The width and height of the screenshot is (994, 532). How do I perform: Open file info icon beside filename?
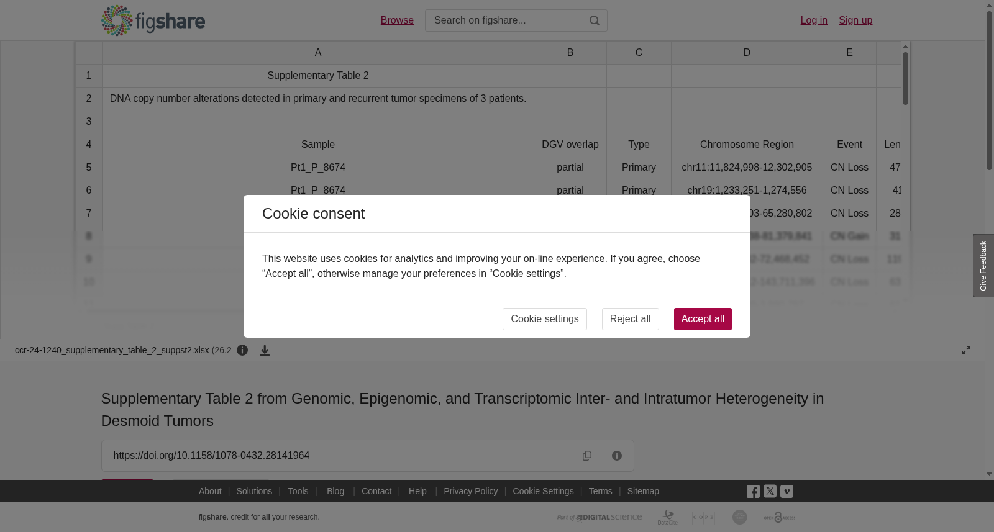tap(242, 350)
